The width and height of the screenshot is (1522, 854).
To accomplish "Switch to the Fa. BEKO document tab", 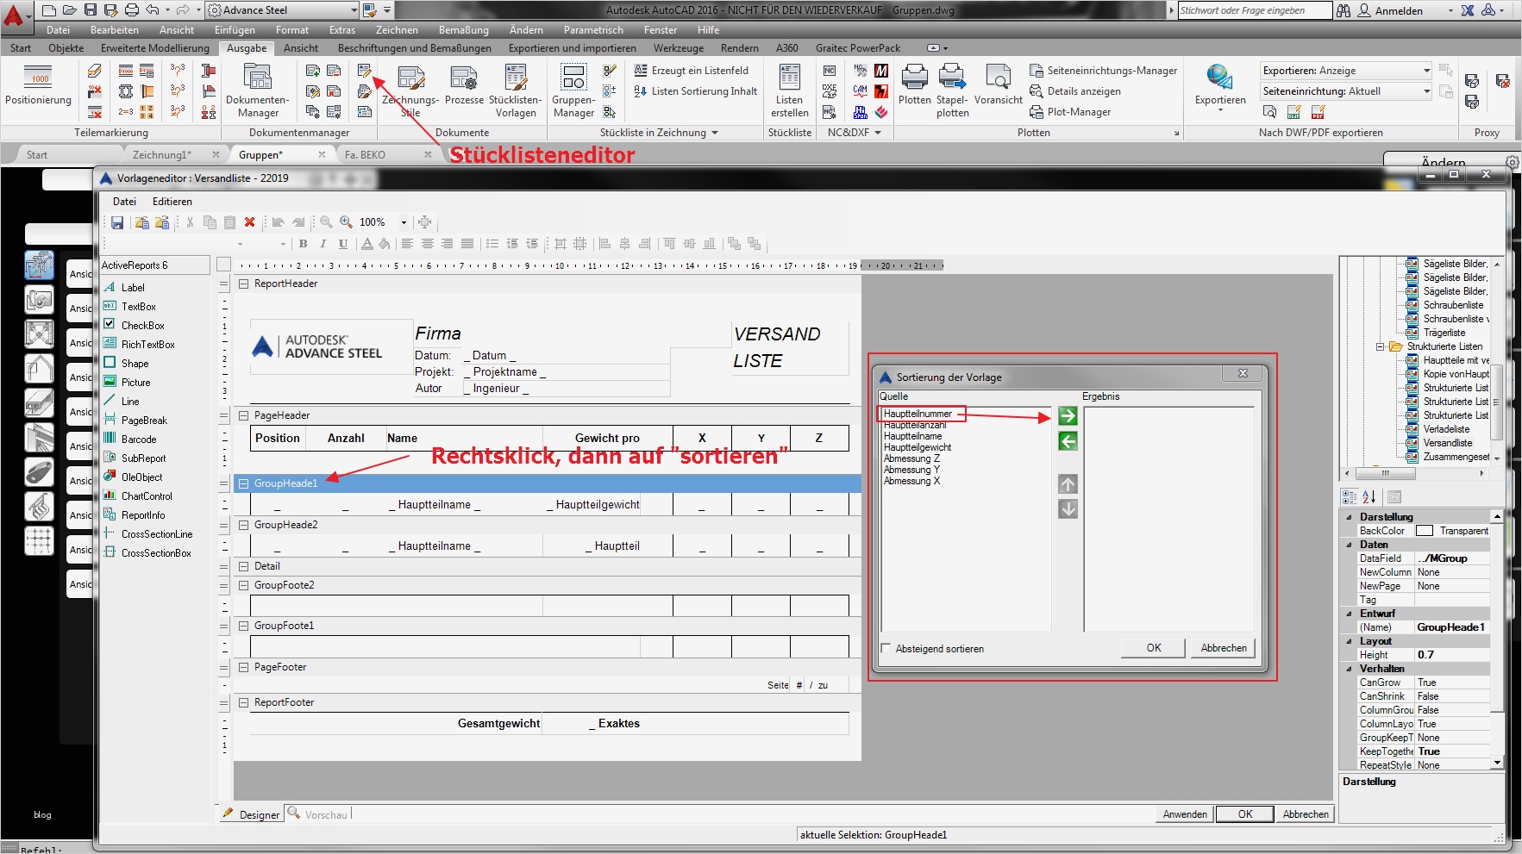I will coord(365,155).
